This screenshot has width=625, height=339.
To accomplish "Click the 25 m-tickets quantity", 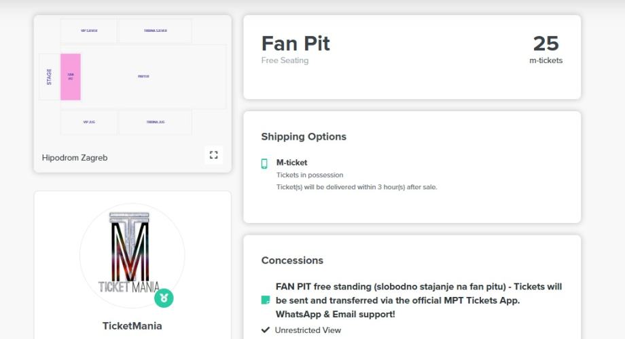I will pyautogui.click(x=546, y=49).
